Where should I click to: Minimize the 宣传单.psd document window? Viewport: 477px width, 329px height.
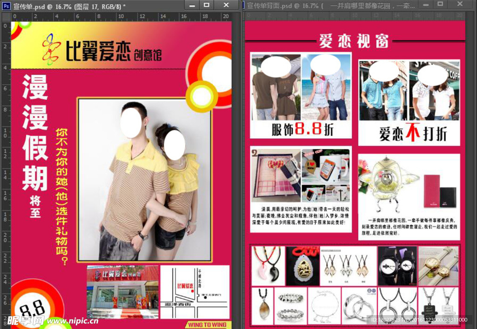(x=192, y=5)
